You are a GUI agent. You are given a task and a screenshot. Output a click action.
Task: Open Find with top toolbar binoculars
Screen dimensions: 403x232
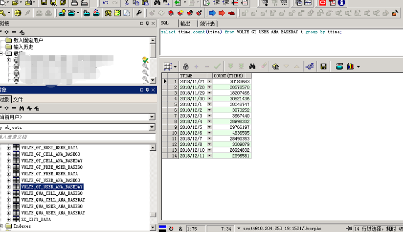point(157,3)
